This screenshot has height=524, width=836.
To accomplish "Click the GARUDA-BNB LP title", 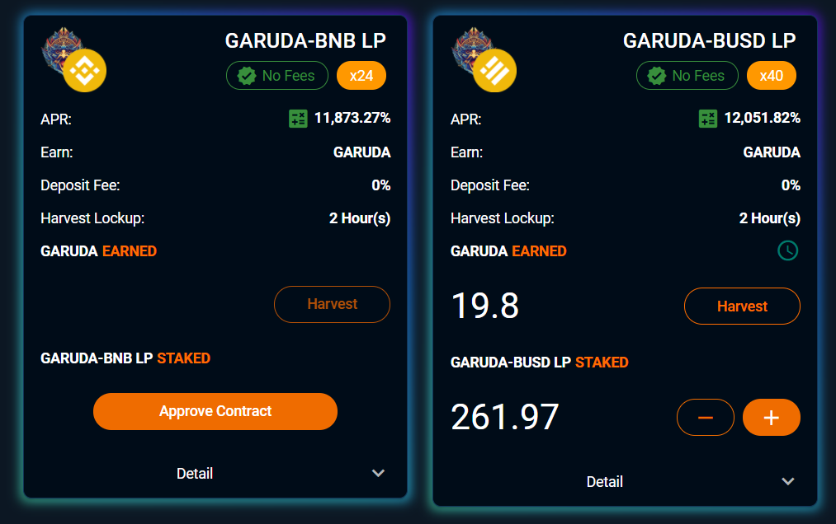I will (x=305, y=41).
